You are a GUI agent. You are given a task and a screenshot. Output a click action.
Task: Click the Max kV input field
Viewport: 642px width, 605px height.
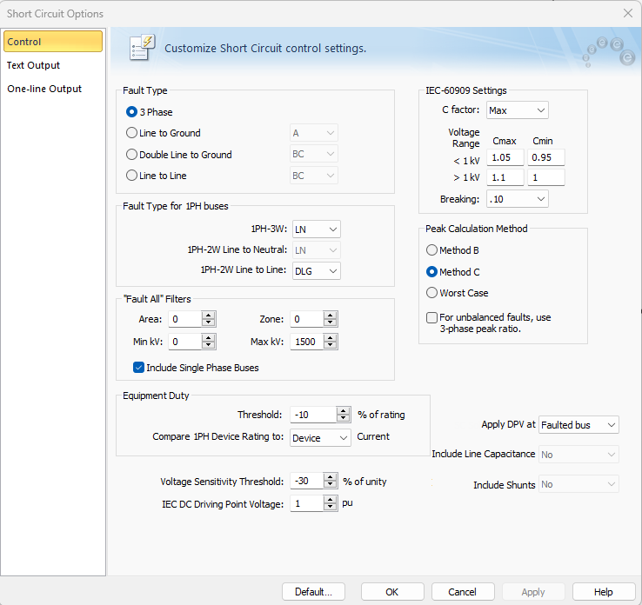[307, 342]
